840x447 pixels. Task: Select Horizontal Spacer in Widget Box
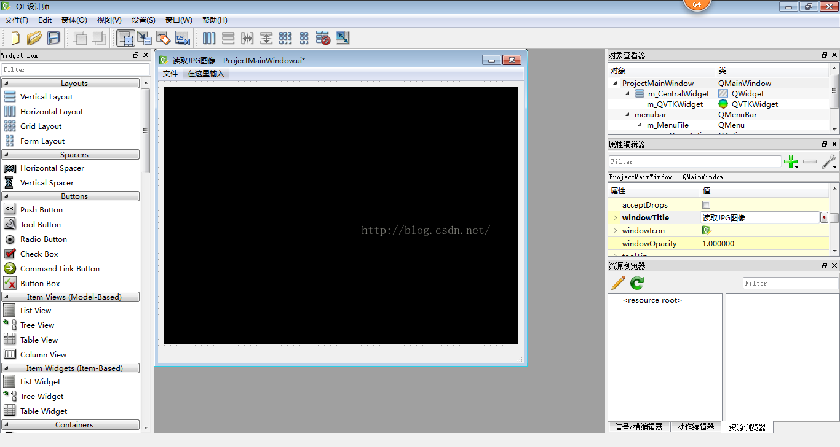coord(52,168)
